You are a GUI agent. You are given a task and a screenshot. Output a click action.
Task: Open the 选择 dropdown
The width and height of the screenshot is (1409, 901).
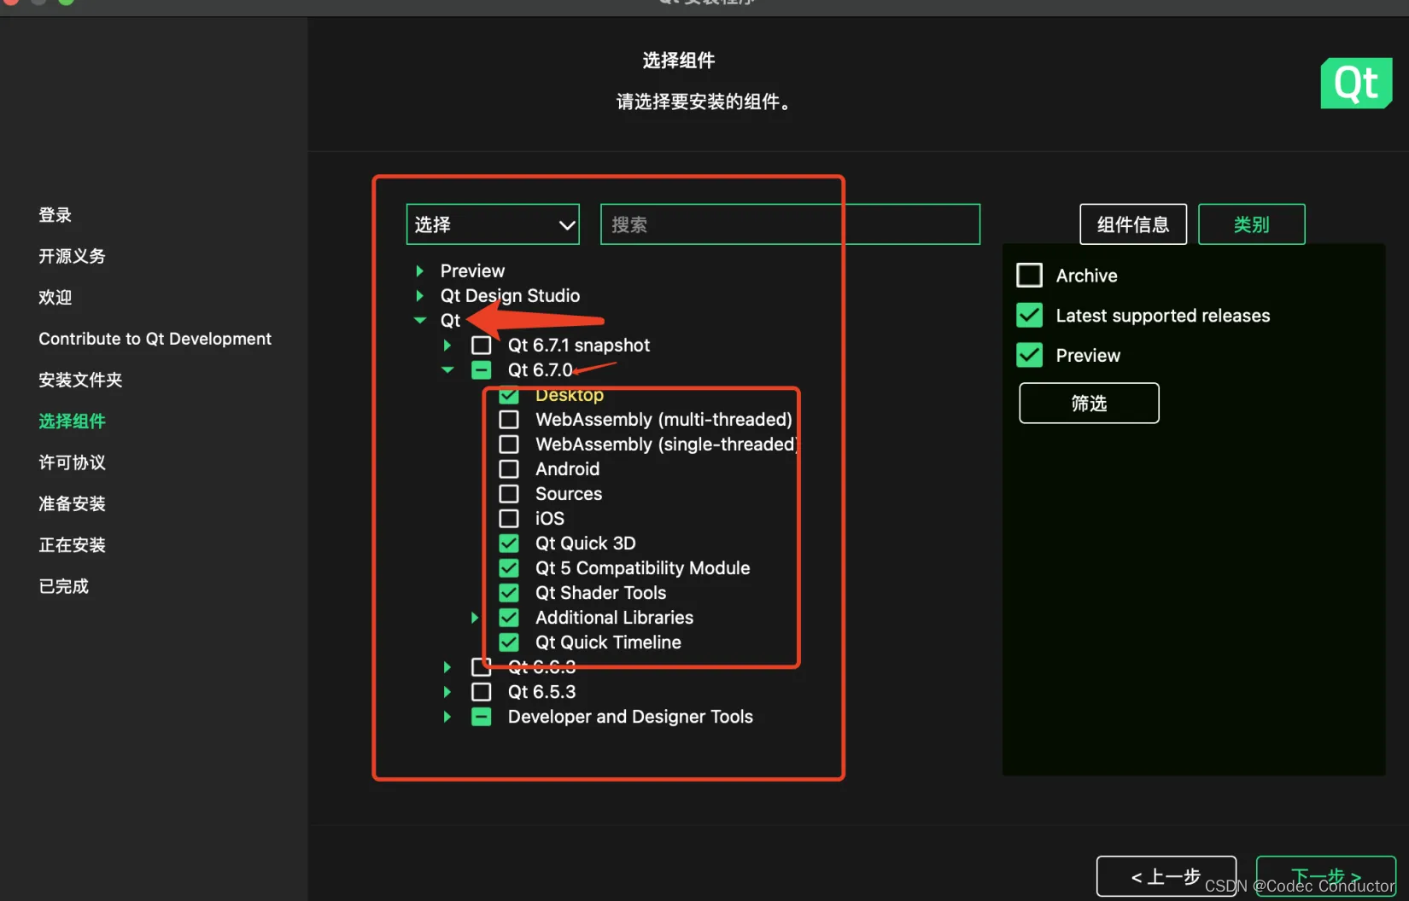click(493, 224)
